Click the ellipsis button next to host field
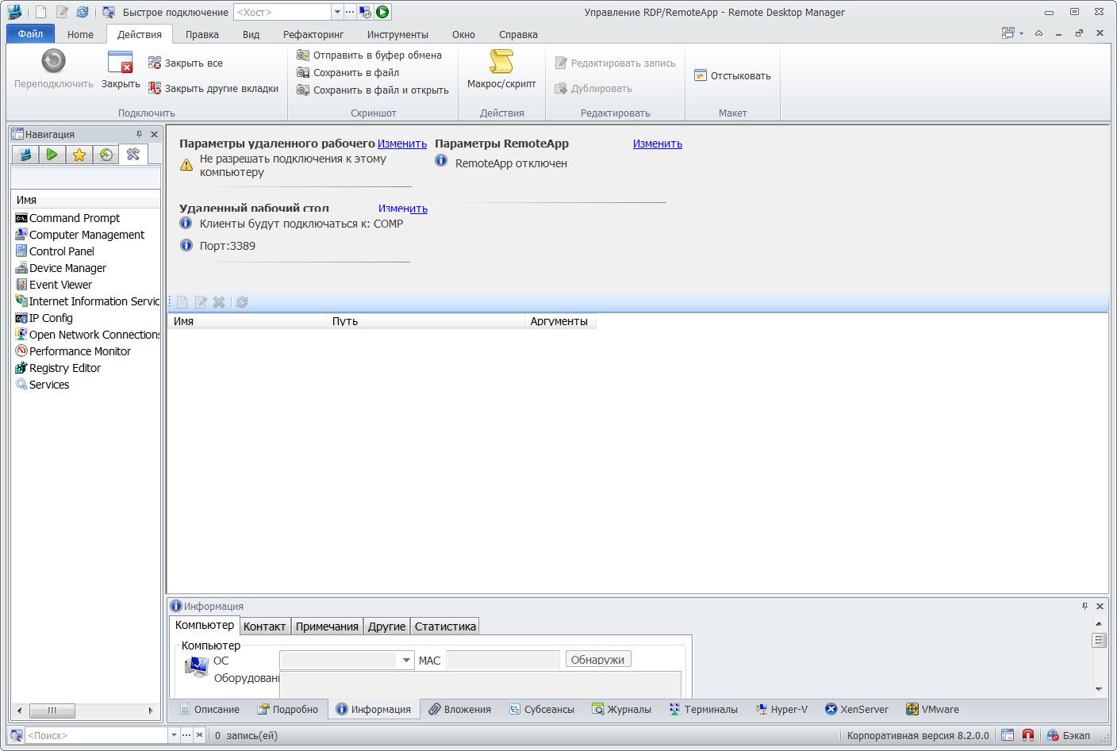The height and width of the screenshot is (751, 1117). click(350, 12)
